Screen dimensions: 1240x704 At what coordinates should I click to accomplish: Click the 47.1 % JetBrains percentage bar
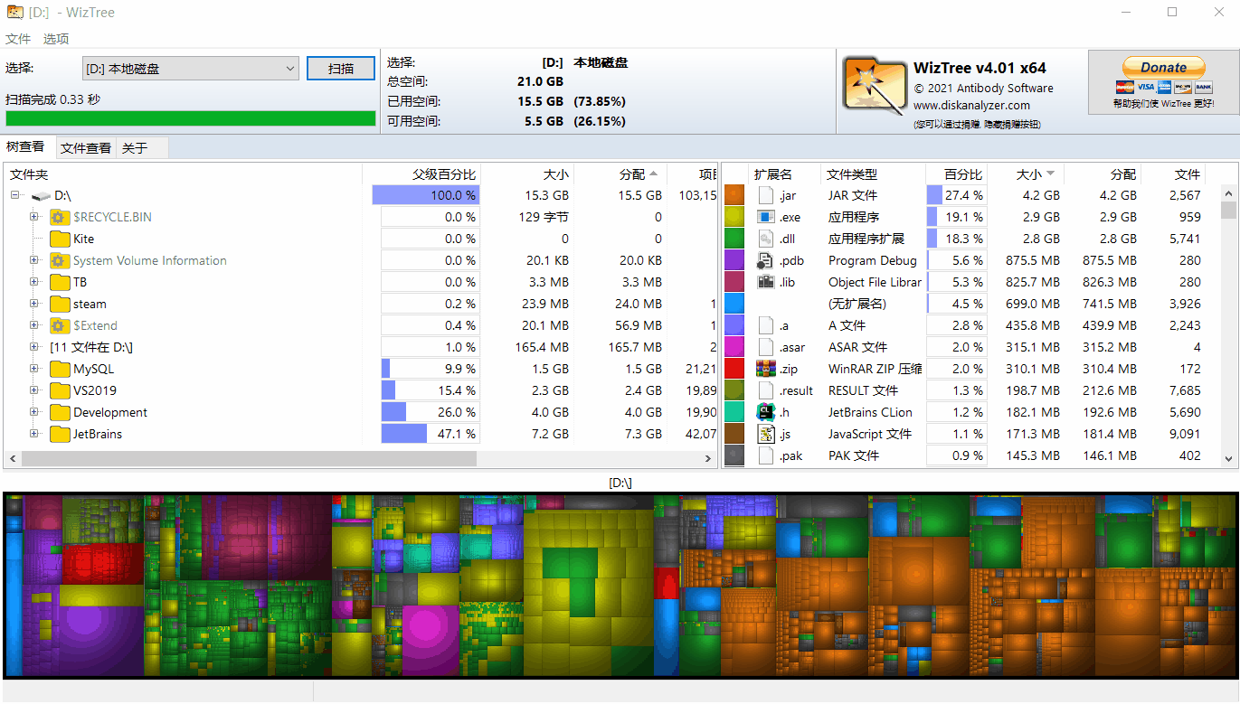coord(430,434)
